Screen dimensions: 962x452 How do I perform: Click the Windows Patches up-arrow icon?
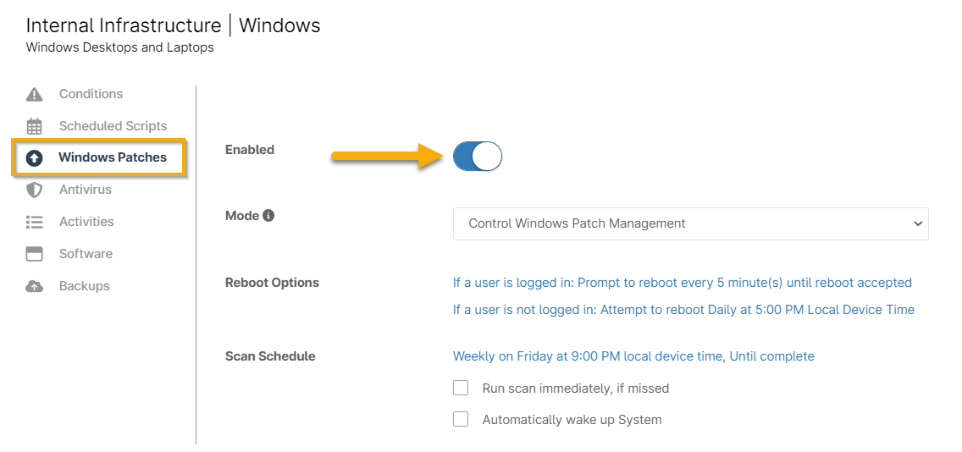(x=35, y=158)
